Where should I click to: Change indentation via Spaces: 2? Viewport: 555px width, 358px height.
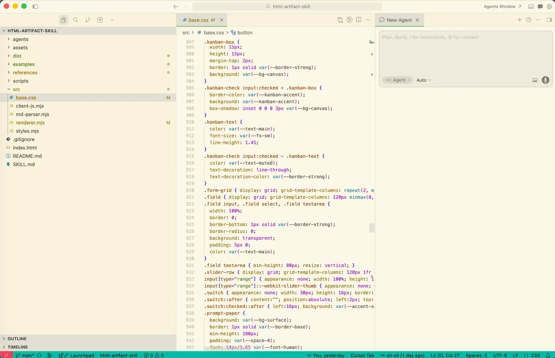[x=476, y=355]
